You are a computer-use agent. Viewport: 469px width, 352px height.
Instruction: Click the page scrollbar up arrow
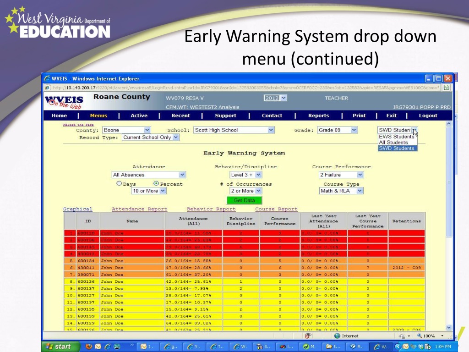(x=449, y=124)
